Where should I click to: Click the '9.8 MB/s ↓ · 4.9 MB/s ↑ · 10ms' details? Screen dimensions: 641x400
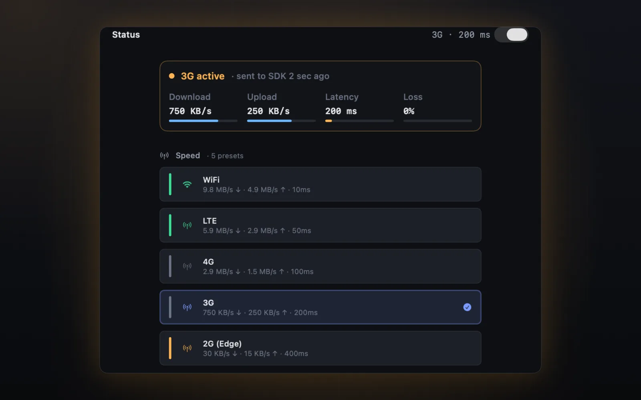(x=256, y=190)
